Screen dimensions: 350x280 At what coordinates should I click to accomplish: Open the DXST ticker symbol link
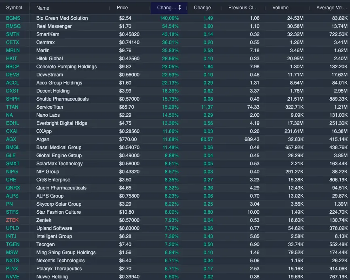13,91
